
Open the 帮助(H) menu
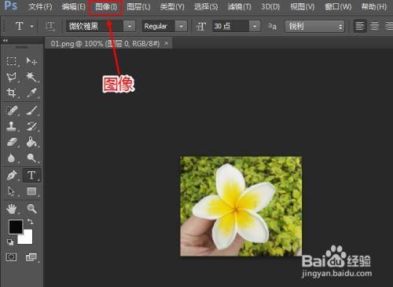[374, 6]
